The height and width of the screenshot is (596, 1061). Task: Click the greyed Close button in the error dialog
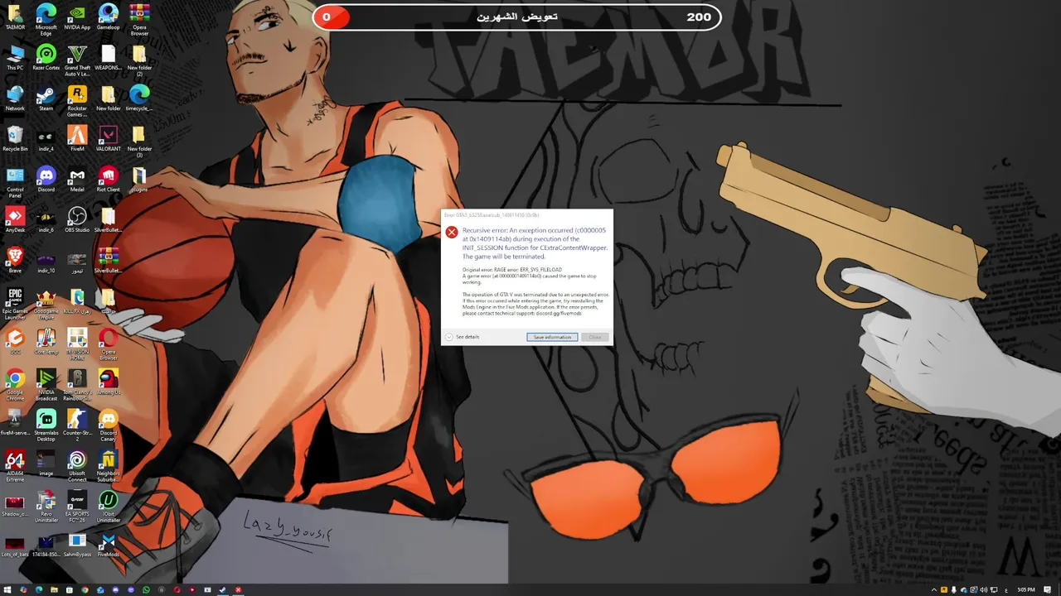click(x=595, y=337)
